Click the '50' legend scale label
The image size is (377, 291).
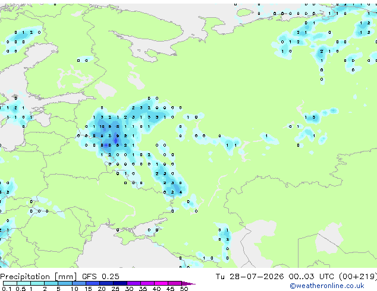pos(184,289)
